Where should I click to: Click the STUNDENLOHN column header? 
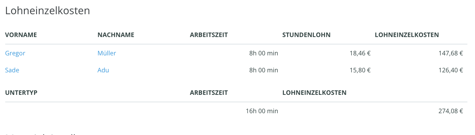tap(306, 35)
